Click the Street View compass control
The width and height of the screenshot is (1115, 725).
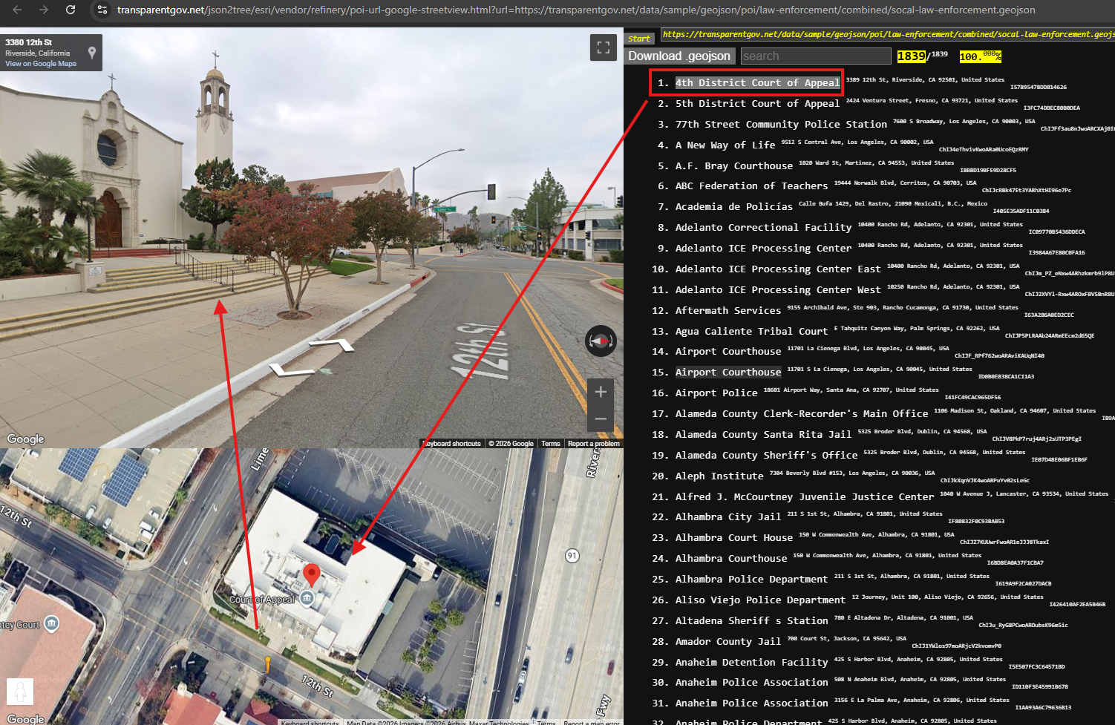(x=601, y=341)
